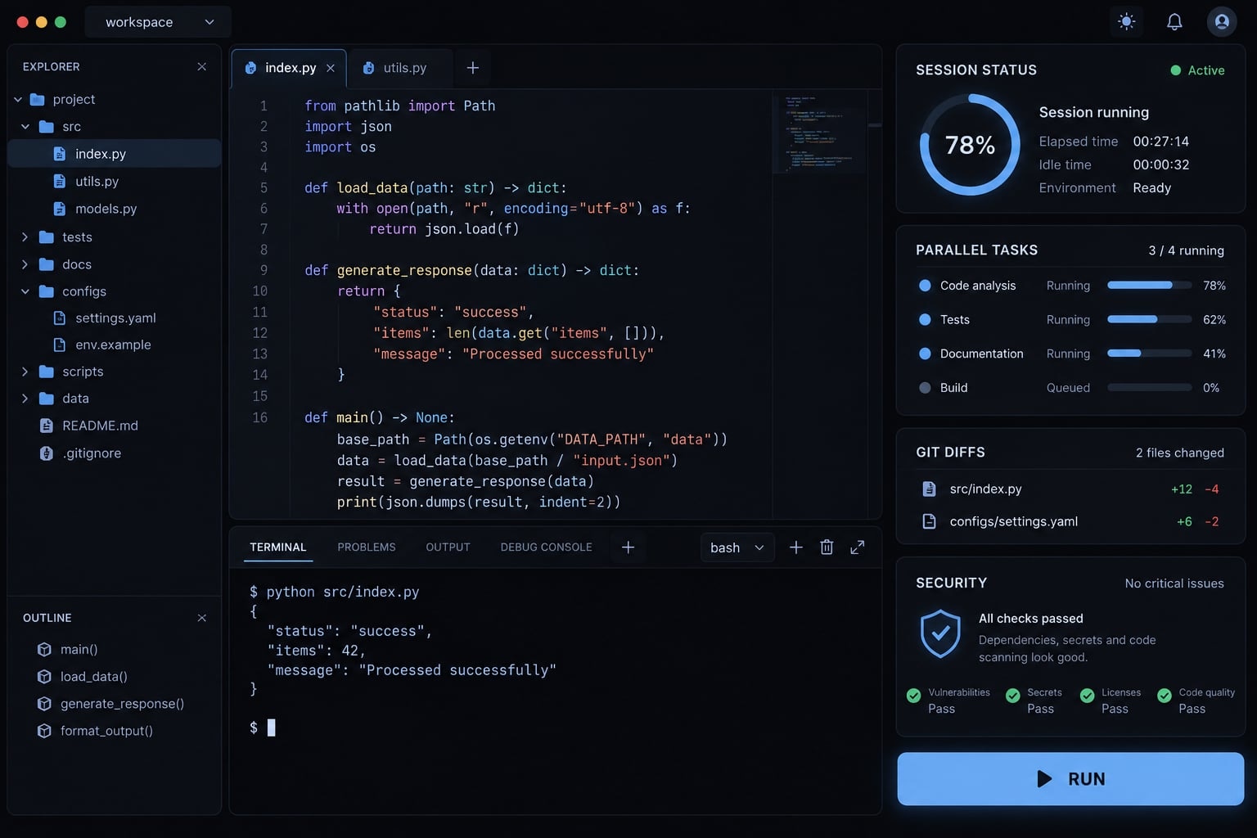Expand the scripts folder

[x=25, y=372]
